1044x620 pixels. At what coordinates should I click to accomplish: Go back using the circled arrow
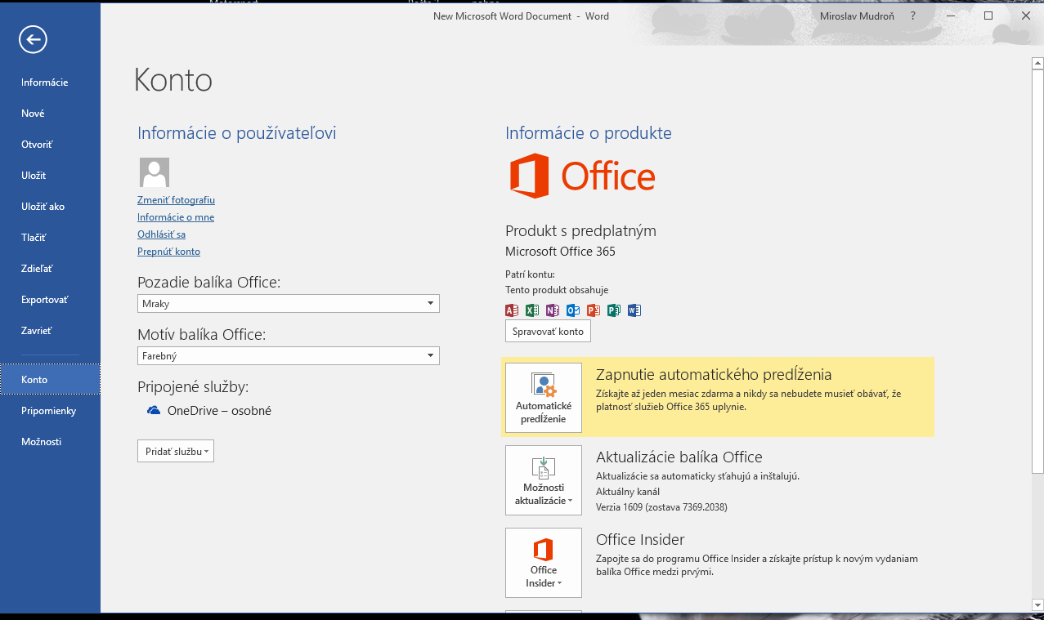34,38
